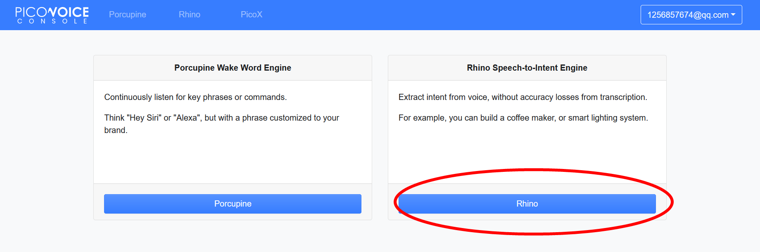Open Rhino from the top navigation bar
This screenshot has height=252, width=760.
[x=189, y=14]
